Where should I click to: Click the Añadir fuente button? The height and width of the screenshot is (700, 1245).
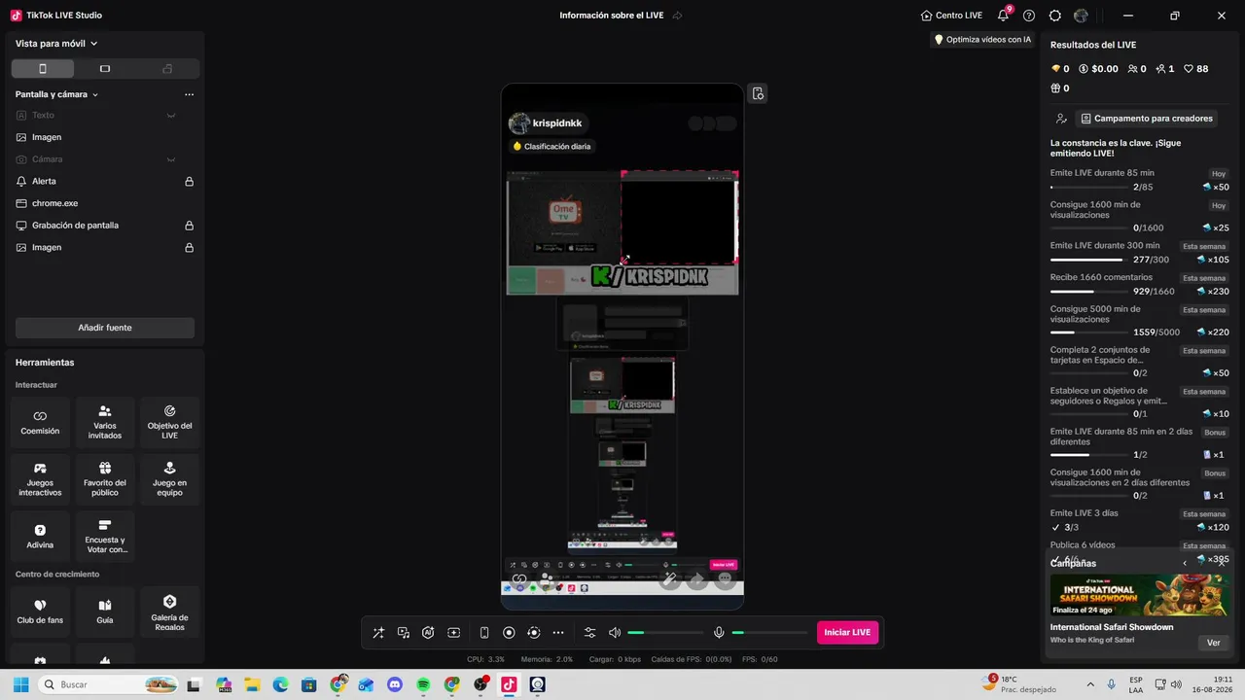pyautogui.click(x=105, y=328)
